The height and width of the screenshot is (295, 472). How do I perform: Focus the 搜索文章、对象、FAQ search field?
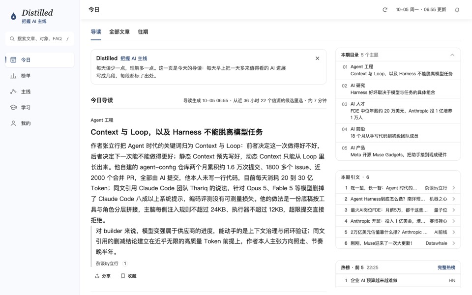pos(39,39)
